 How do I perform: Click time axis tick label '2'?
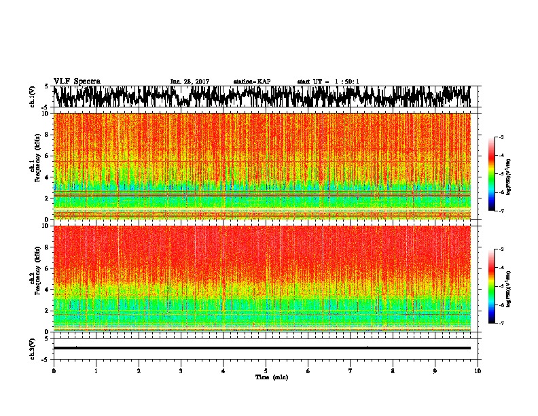139,371
